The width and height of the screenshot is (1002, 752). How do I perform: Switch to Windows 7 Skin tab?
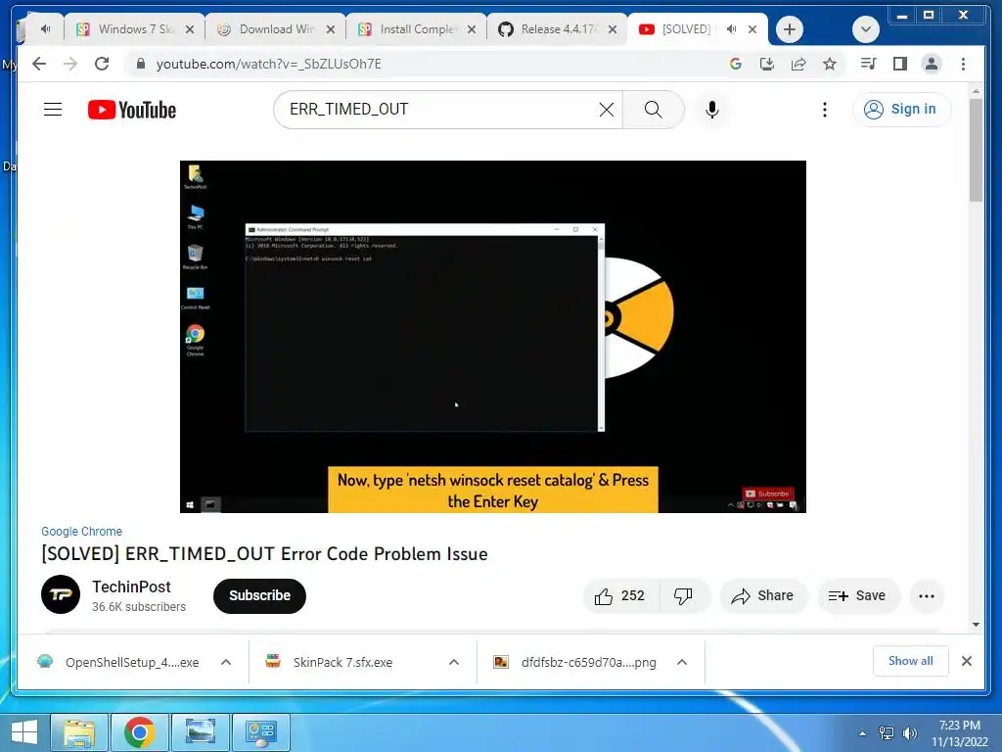pyautogui.click(x=134, y=29)
